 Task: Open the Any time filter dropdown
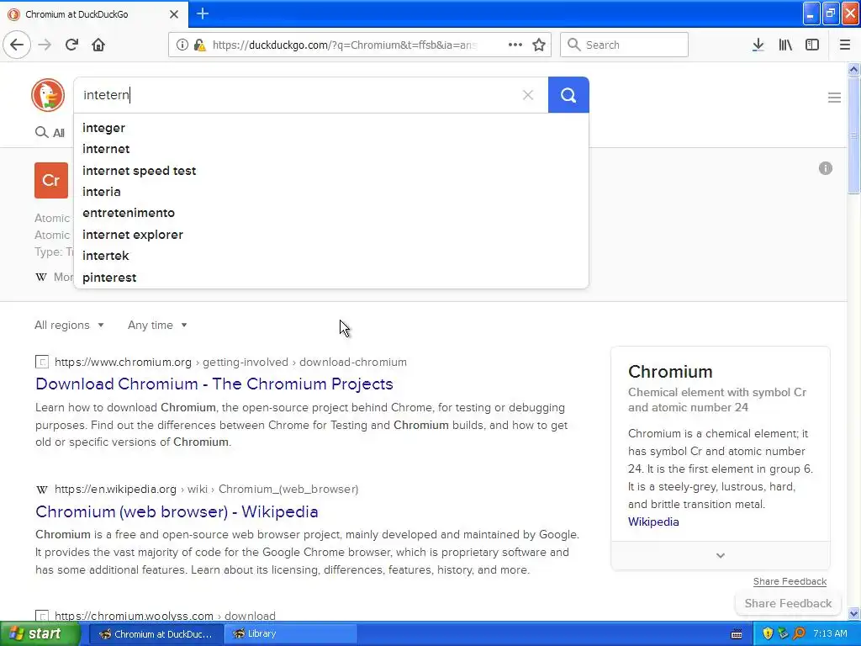157,326
